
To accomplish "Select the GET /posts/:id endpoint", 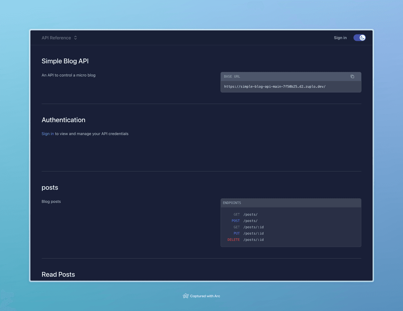I will (x=253, y=227).
